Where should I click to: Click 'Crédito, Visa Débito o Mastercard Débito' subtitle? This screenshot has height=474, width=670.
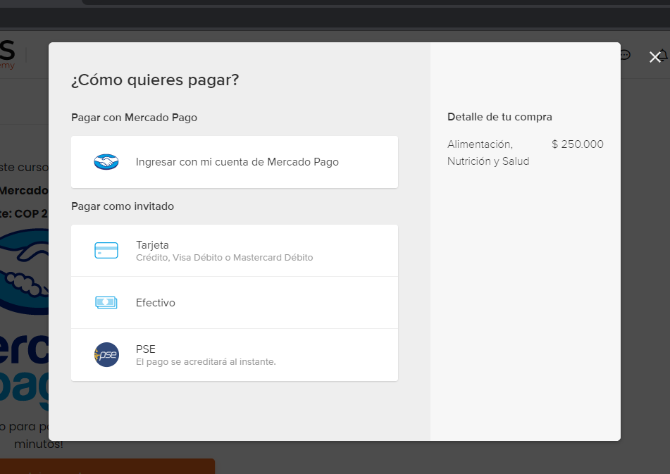coord(224,258)
